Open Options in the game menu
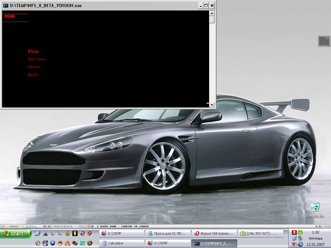 (x=37, y=59)
